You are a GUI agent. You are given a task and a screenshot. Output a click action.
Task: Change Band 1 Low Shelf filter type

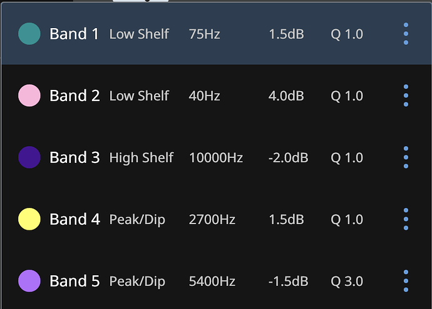[139, 34]
